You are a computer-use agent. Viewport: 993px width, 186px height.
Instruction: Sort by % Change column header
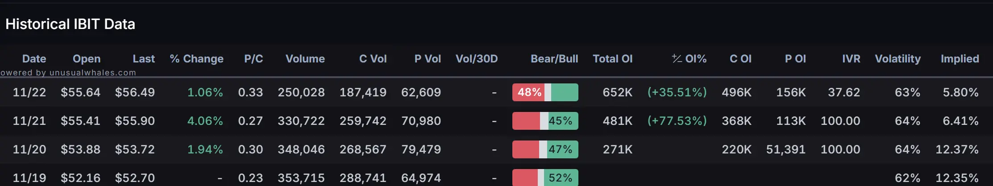[x=196, y=59]
